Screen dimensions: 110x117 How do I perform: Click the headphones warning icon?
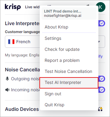click(x=100, y=109)
